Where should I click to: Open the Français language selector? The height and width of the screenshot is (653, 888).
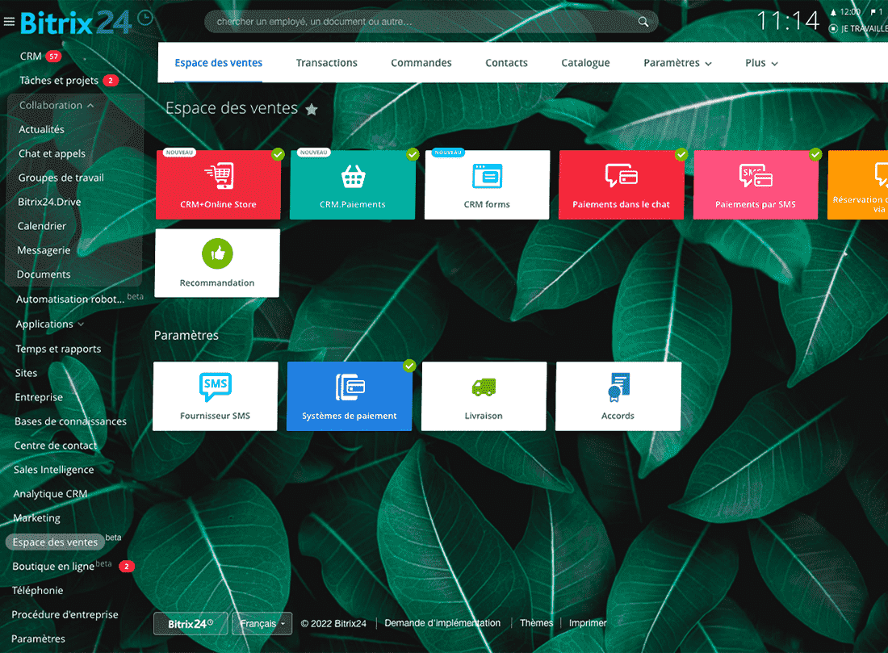point(262,624)
